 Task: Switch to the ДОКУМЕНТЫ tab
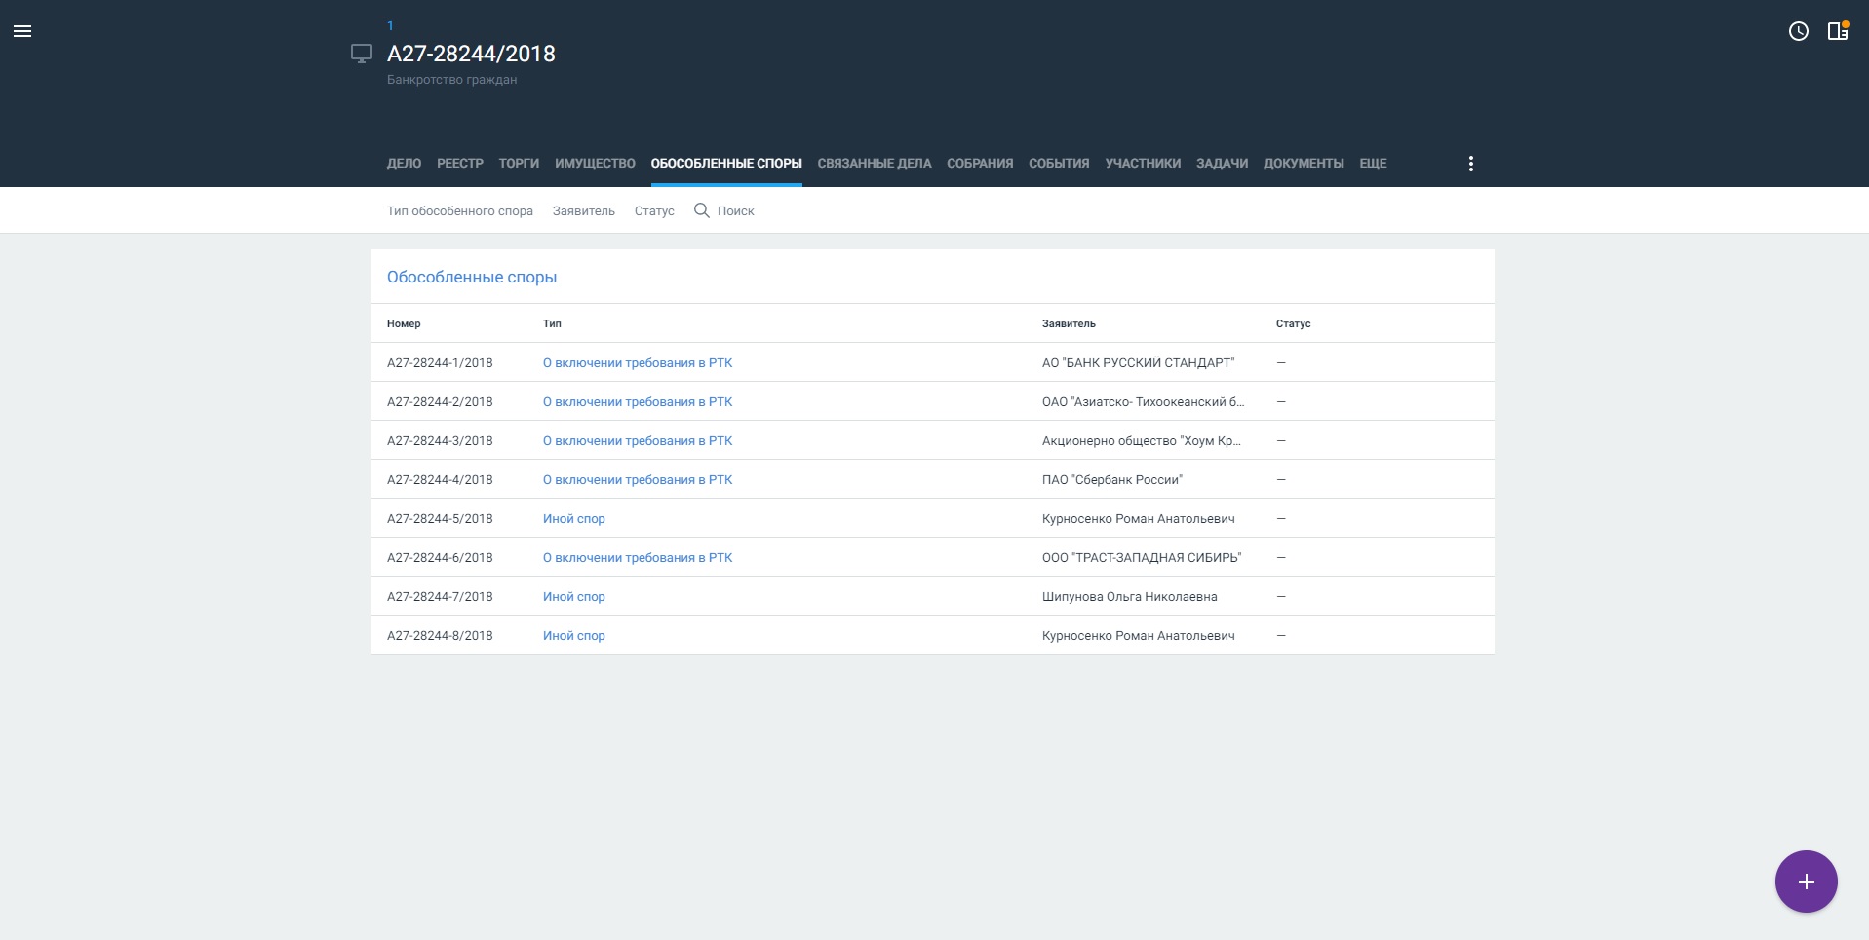(x=1304, y=164)
